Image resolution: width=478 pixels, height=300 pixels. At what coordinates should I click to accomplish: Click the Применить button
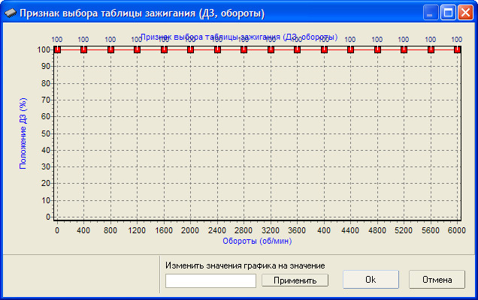[x=295, y=280]
